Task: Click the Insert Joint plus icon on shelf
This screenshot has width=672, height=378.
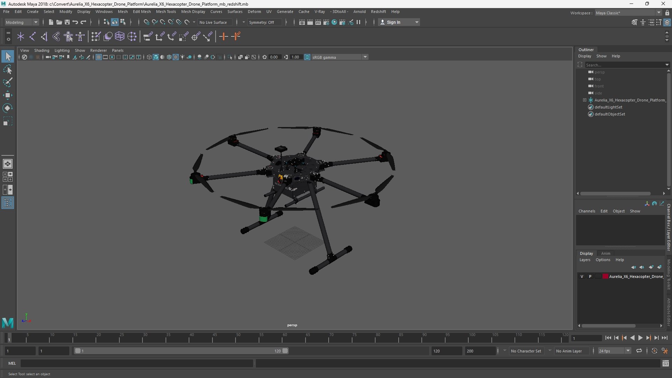Action: pyautogui.click(x=223, y=36)
